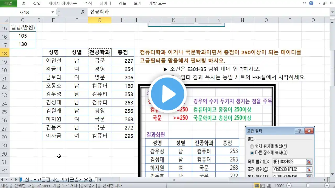Click the 100% zoom level button
The width and height of the screenshot is (335, 188).
click(280, 186)
